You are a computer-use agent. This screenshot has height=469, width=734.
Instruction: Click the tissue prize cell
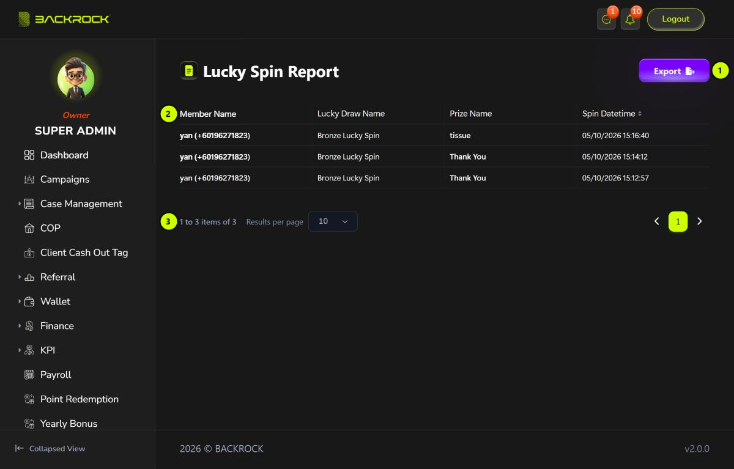(460, 135)
